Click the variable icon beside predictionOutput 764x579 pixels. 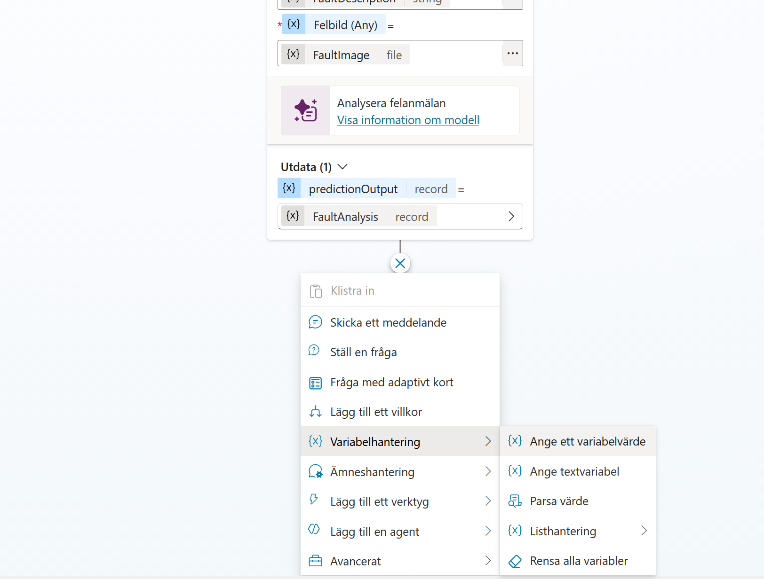click(x=289, y=188)
